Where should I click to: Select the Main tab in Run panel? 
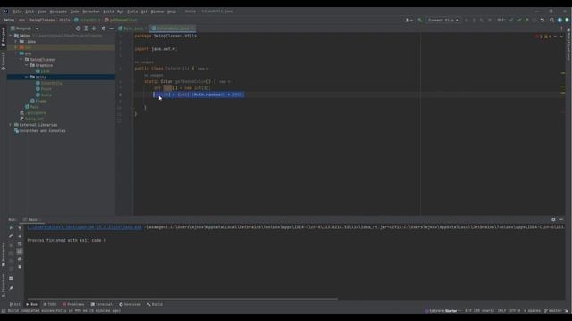32,220
